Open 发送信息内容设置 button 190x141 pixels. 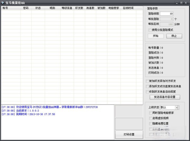[165, 97]
